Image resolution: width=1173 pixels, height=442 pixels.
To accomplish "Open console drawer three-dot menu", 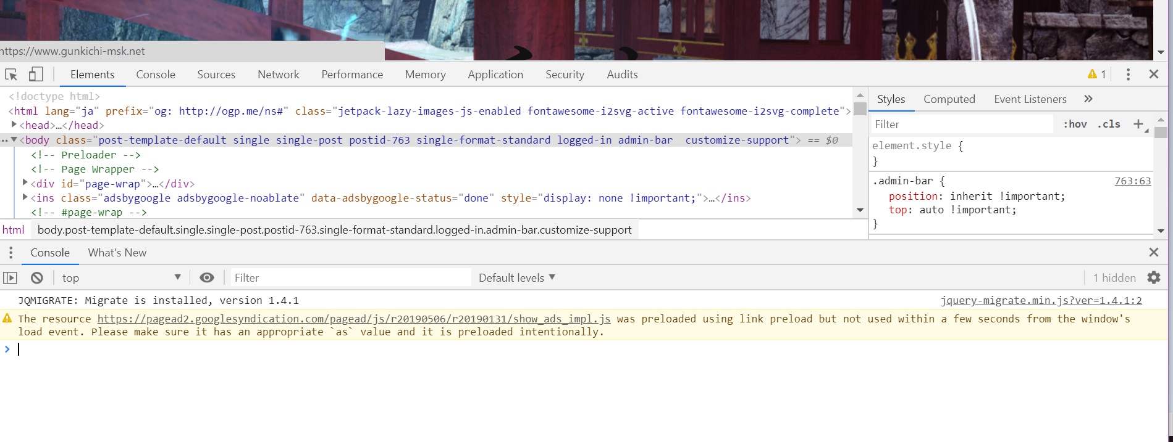I will coord(11,253).
